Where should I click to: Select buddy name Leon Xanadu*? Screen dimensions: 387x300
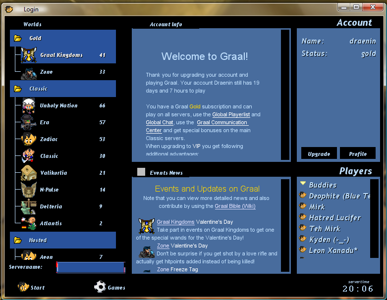coord(333,250)
